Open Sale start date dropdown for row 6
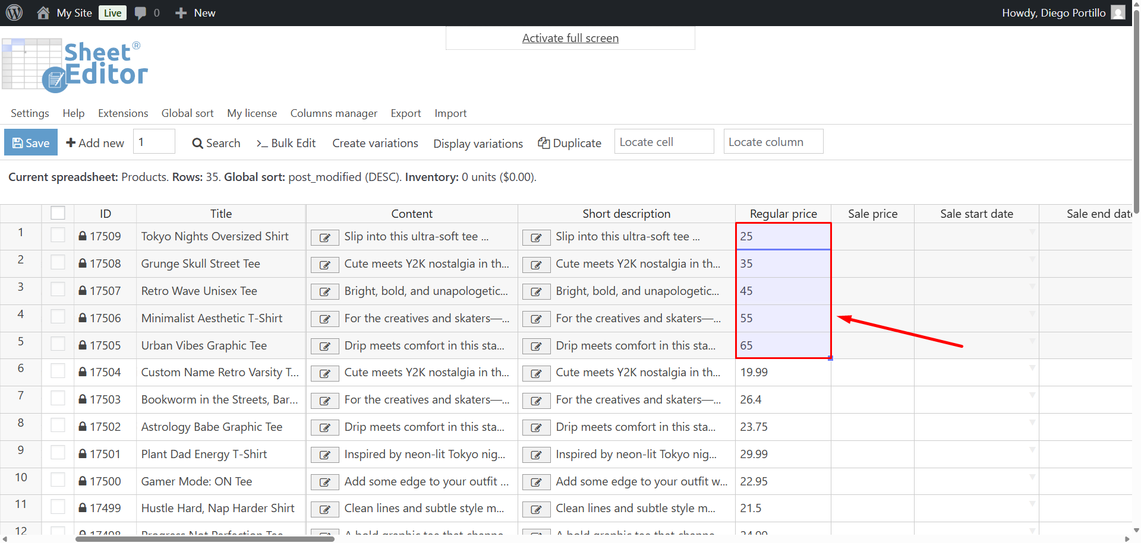Screen dimensions: 1141x543 [x=1032, y=368]
